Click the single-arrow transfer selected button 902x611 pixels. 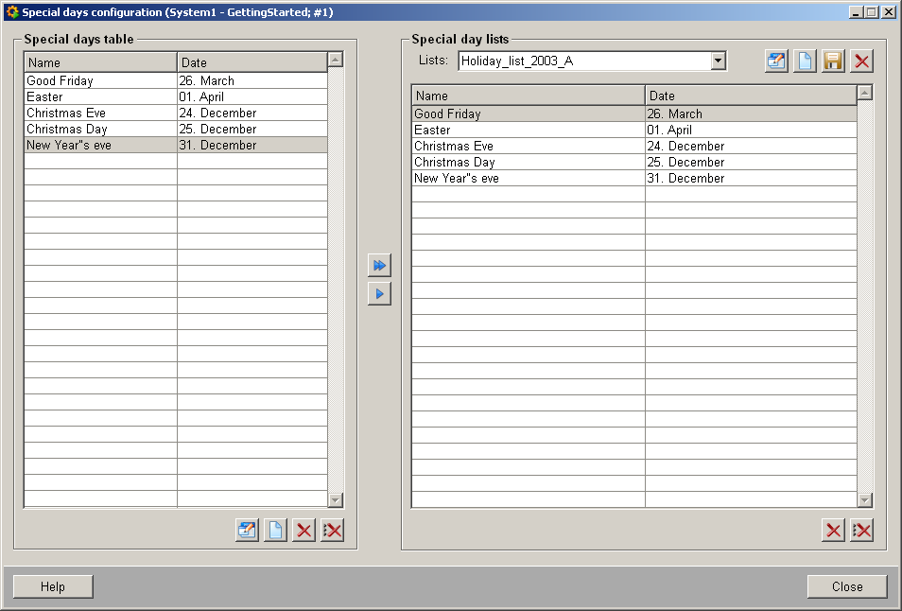pos(379,294)
